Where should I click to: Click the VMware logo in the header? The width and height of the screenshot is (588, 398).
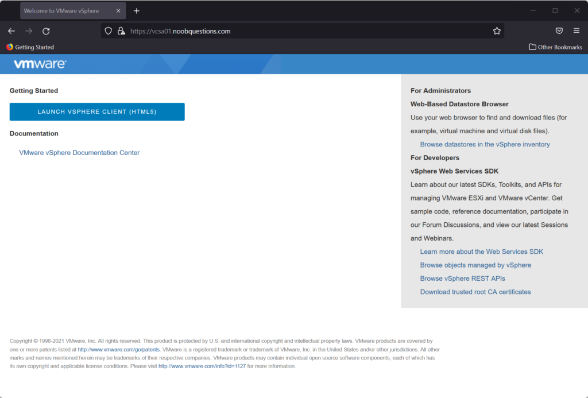40,64
